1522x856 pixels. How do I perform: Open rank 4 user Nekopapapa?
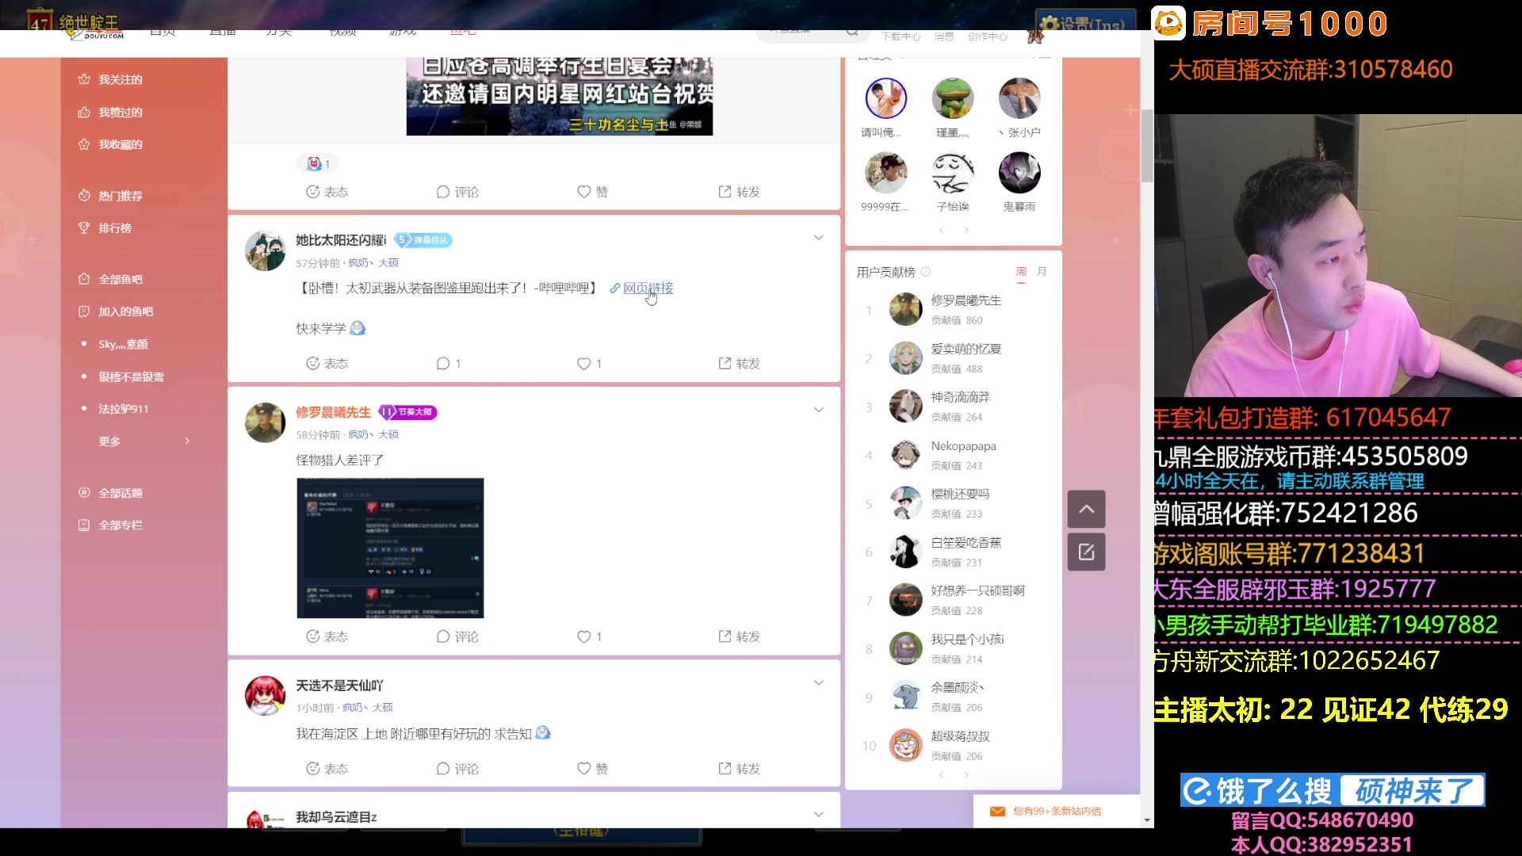(963, 445)
